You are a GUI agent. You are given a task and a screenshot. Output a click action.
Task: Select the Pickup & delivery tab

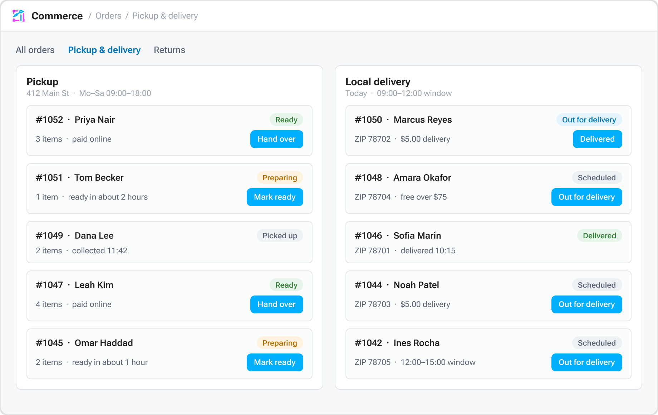104,50
